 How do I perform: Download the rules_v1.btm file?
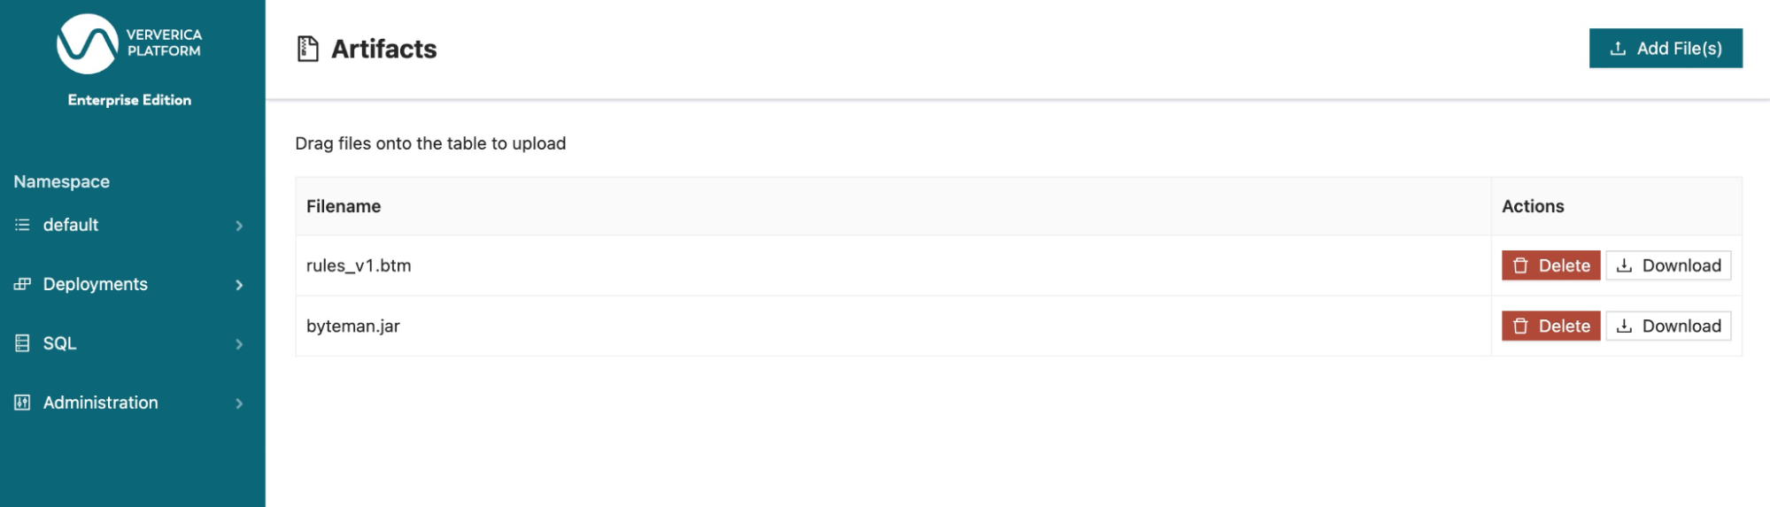1668,265
